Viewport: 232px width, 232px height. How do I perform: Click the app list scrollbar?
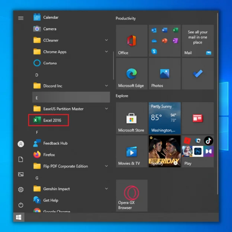click(x=113, y=65)
